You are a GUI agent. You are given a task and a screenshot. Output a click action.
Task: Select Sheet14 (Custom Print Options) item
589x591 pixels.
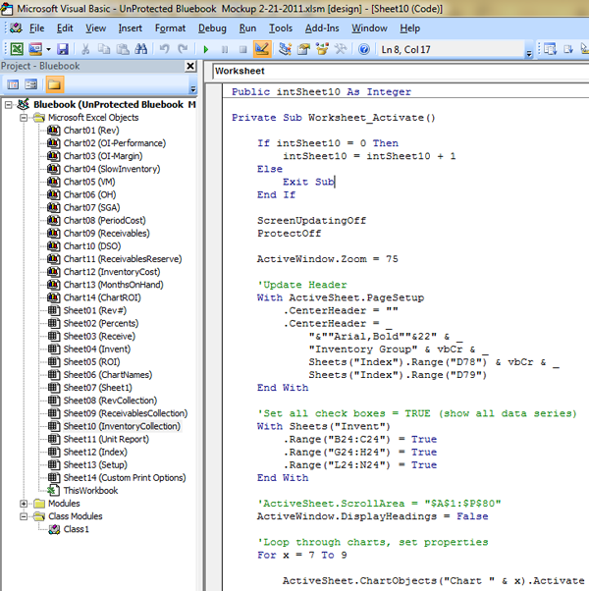[125, 478]
